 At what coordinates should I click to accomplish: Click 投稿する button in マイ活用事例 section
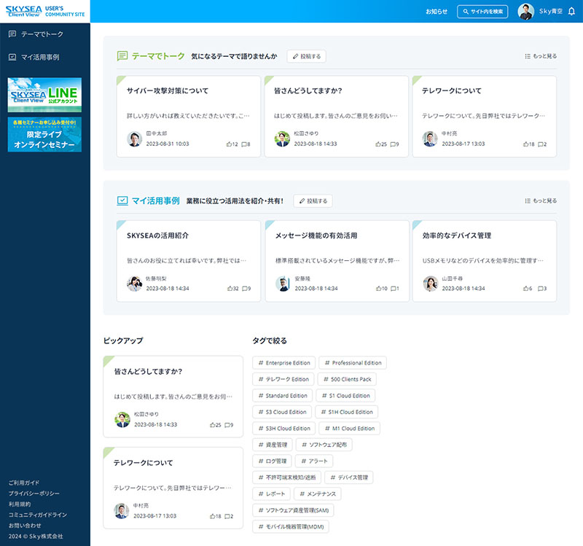pyautogui.click(x=313, y=201)
